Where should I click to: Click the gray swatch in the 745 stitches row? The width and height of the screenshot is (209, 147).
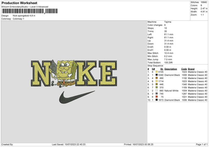pyautogui.click(x=156, y=94)
